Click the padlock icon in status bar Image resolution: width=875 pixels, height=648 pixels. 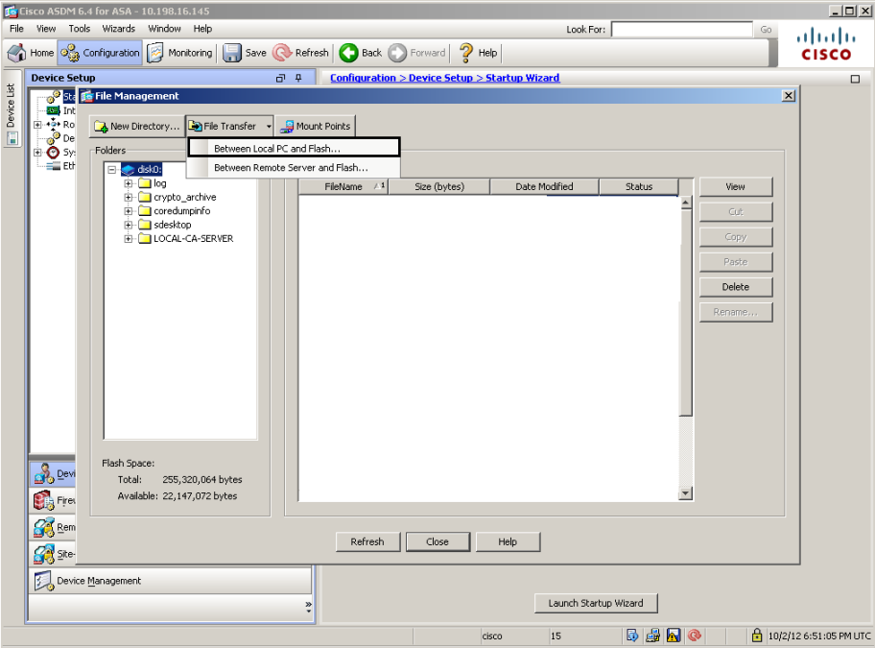tap(757, 636)
